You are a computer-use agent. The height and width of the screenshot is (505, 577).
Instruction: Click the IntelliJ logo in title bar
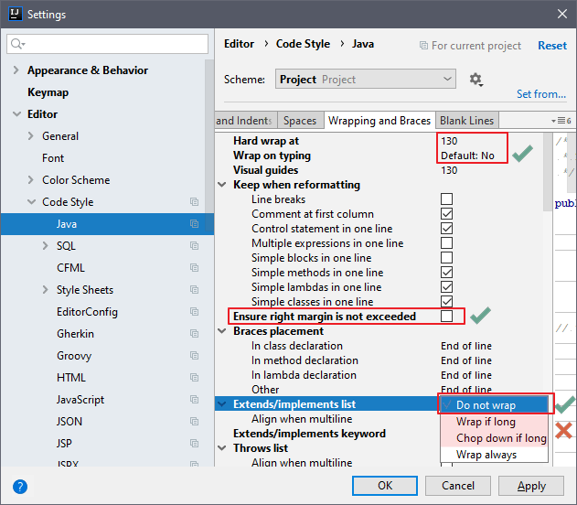15,14
